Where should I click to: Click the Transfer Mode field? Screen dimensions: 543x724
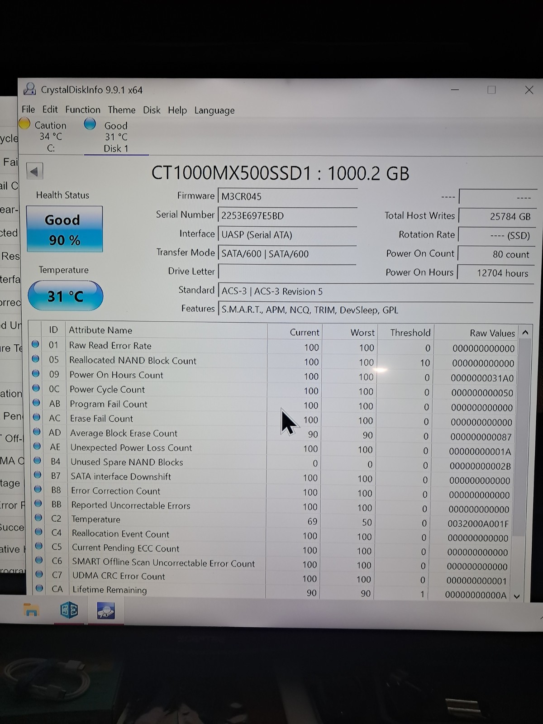point(288,253)
